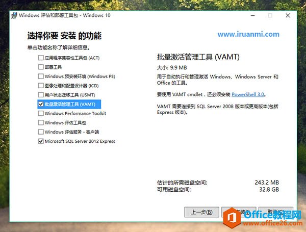Check the 部署工具 checkbox
This screenshot has height=232, width=306.
(41, 67)
